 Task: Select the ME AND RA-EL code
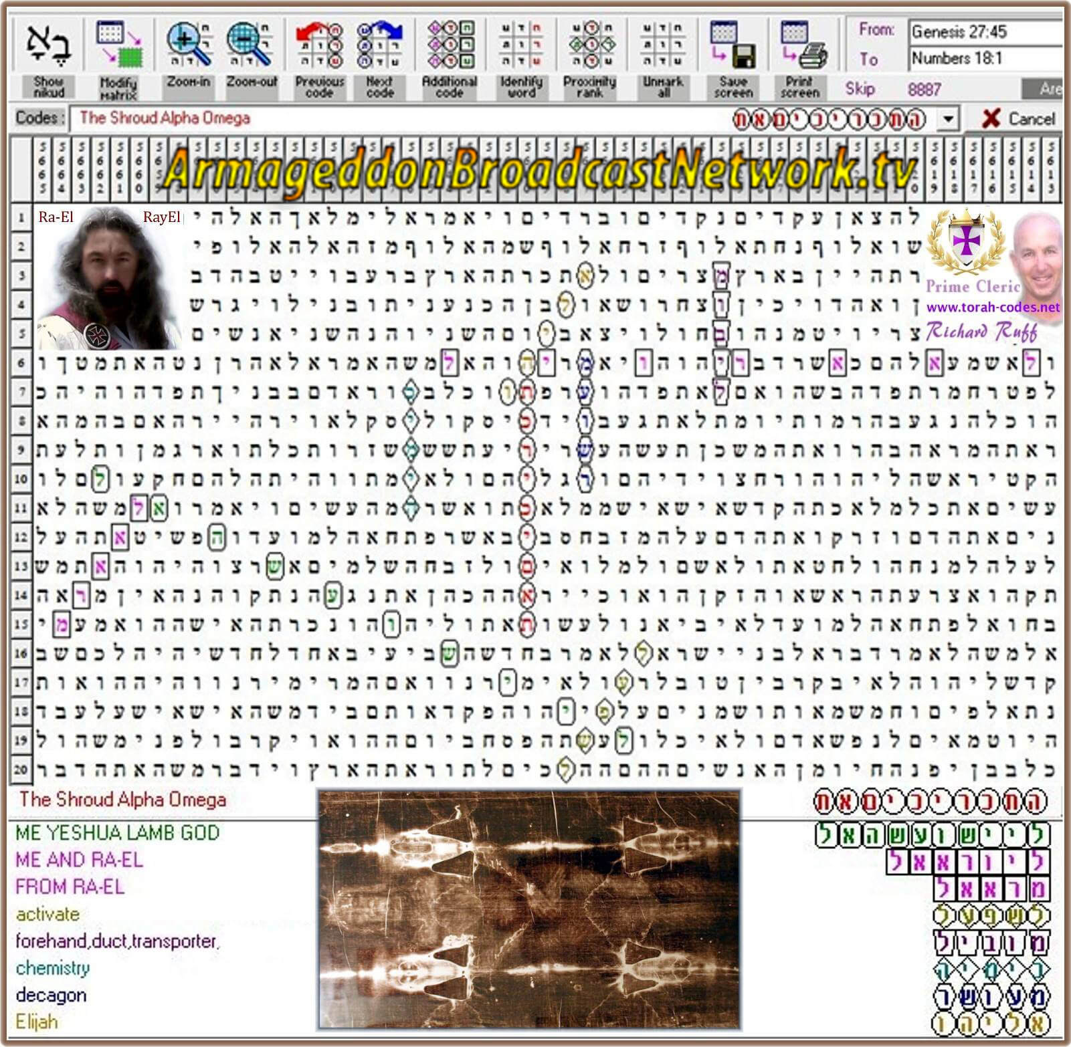click(79, 860)
